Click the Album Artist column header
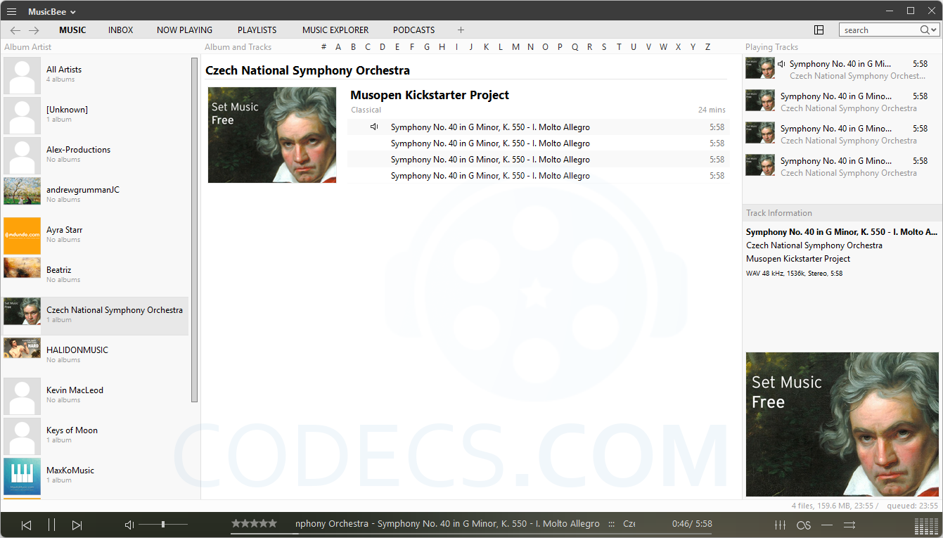The width and height of the screenshot is (943, 538). [28, 47]
